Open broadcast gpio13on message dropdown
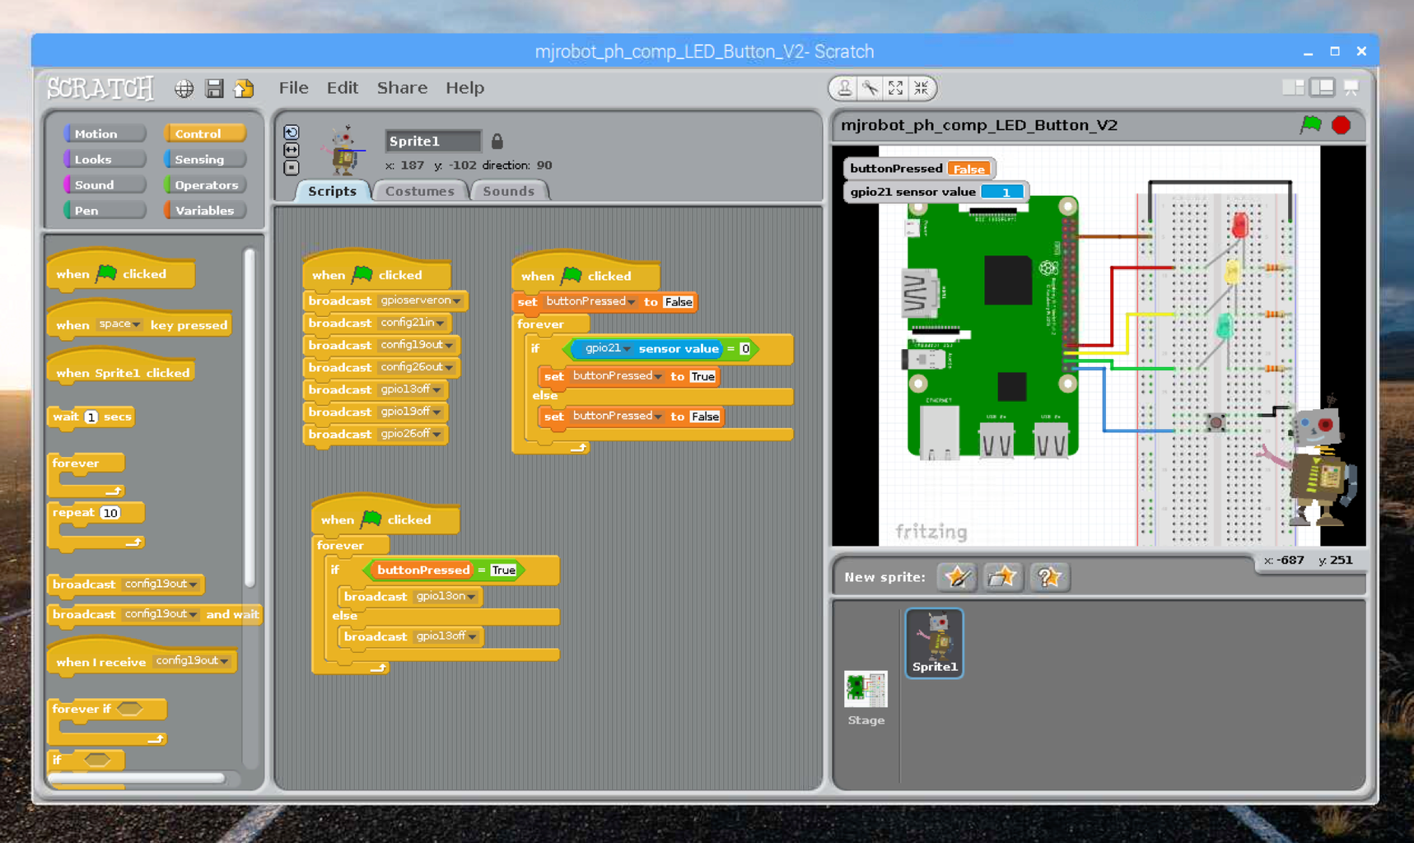The image size is (1414, 843). 472,597
